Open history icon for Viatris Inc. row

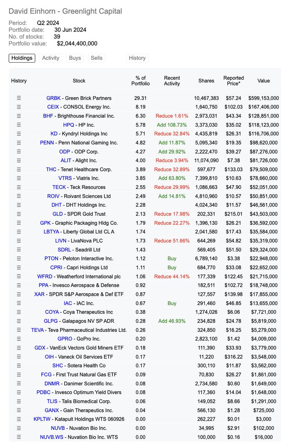19,178
